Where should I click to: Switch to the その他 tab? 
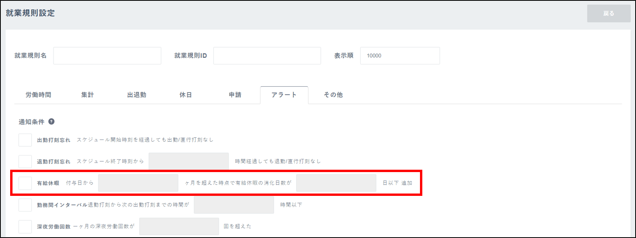pyautogui.click(x=333, y=95)
